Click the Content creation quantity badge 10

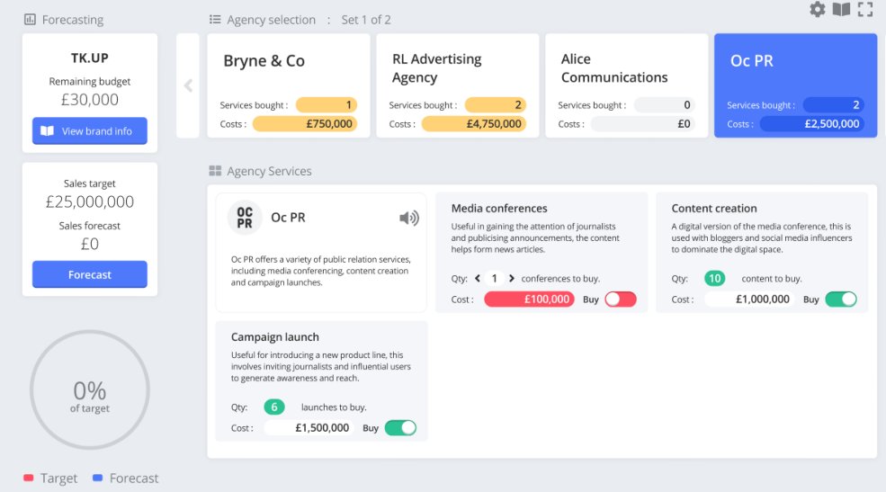coord(715,279)
